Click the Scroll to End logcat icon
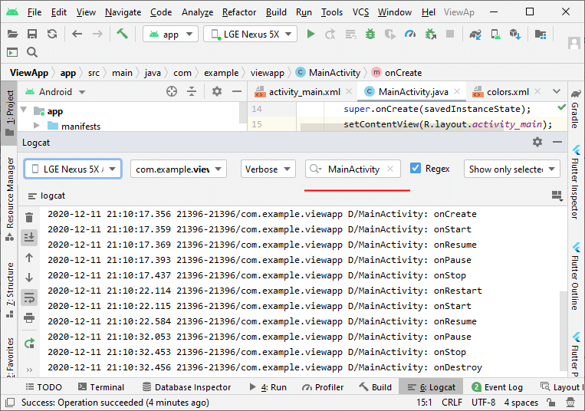The width and height of the screenshot is (585, 411). click(29, 238)
